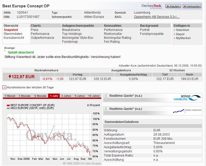Switch chart to 1 Monat range
The image size is (206, 166).
click(10, 96)
